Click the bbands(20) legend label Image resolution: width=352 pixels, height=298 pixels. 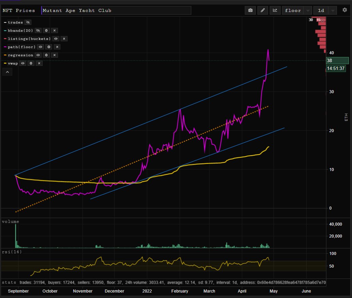coord(20,30)
